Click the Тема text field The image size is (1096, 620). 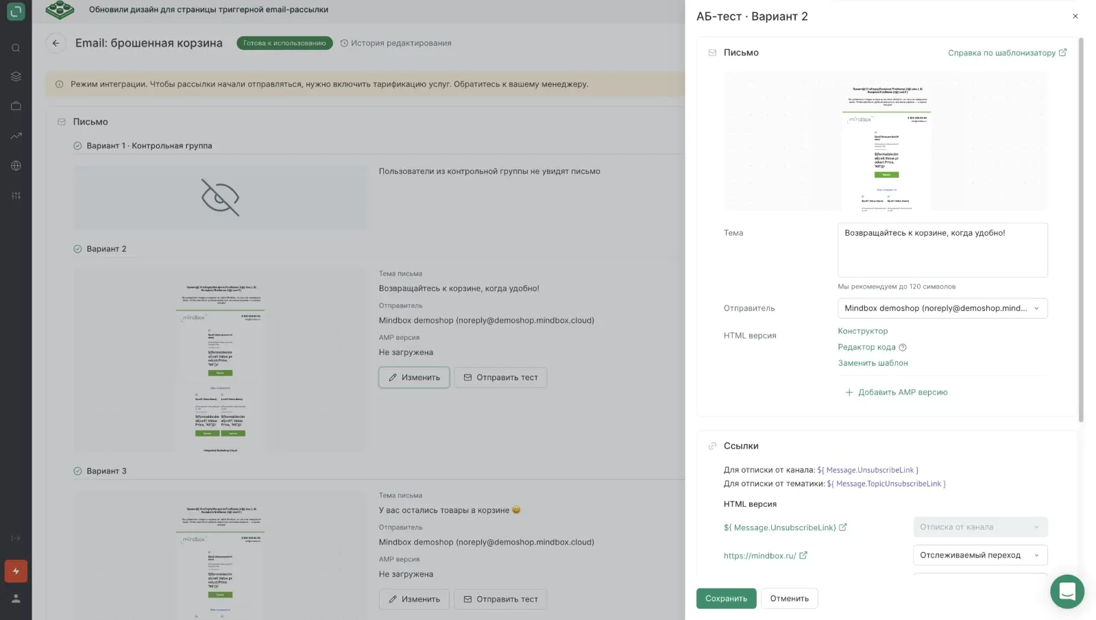pyautogui.click(x=942, y=250)
